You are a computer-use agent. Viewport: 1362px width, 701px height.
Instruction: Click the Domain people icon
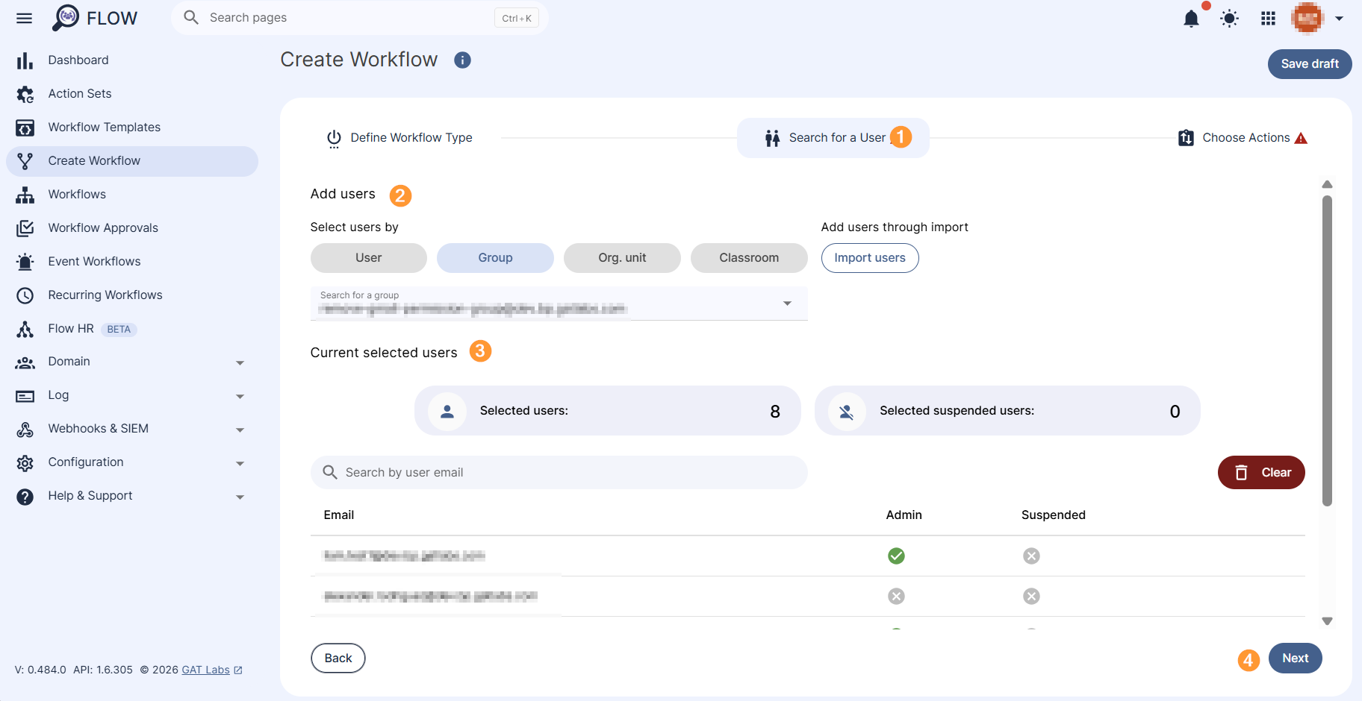25,362
